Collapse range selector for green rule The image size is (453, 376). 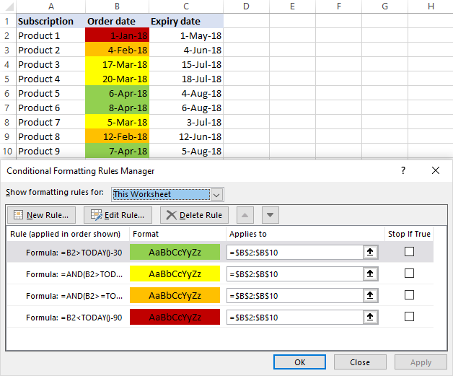(371, 252)
